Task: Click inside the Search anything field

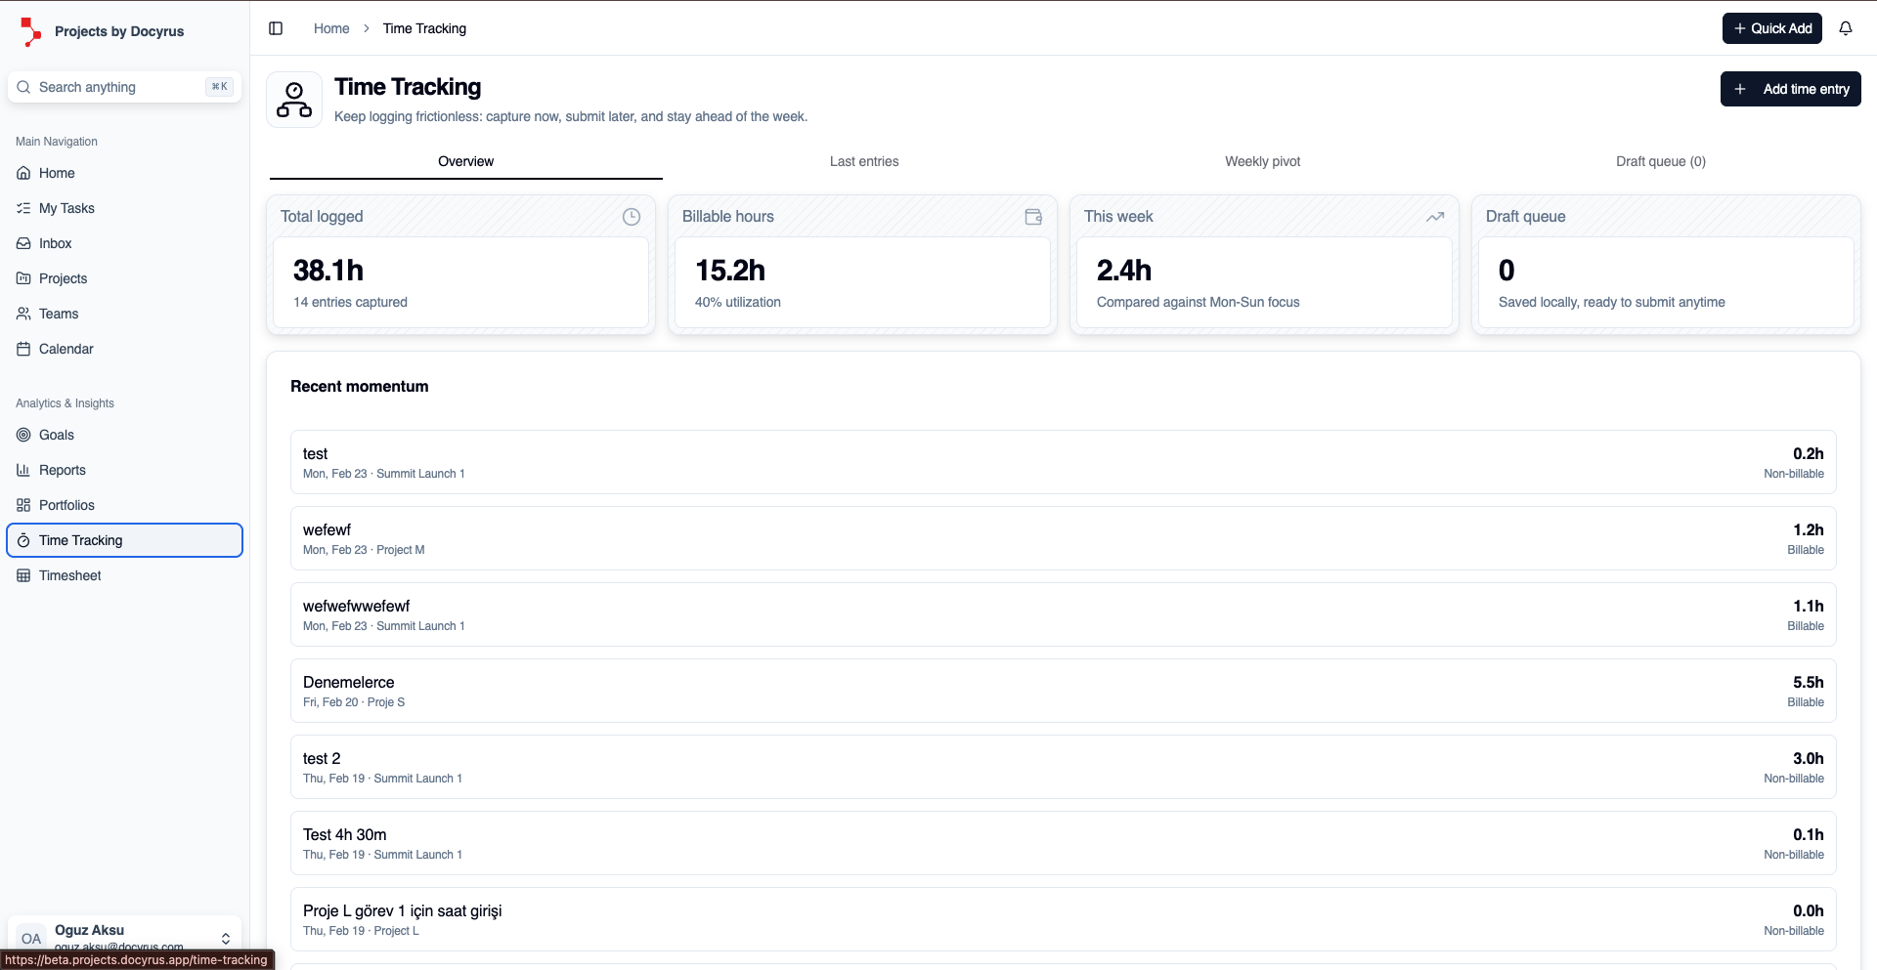Action: tap(108, 87)
